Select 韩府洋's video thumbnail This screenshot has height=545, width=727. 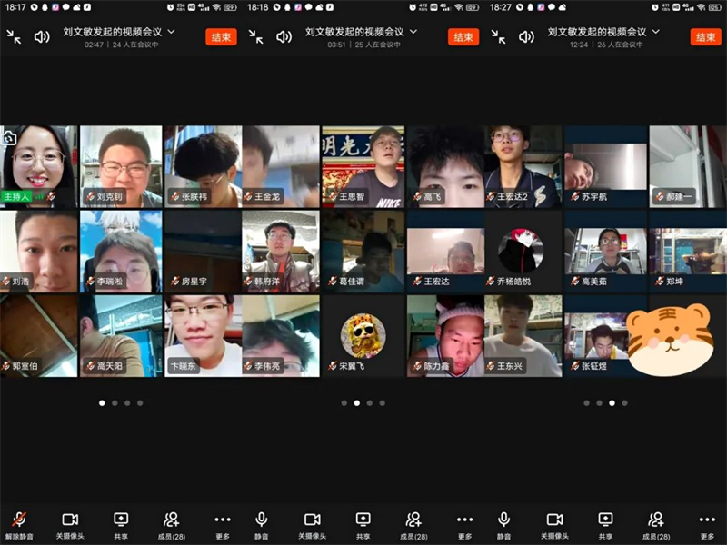pyautogui.click(x=280, y=252)
